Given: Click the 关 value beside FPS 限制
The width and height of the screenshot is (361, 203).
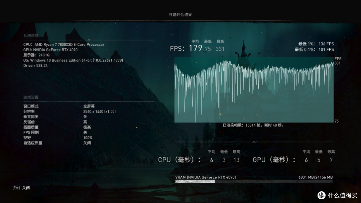Looking at the screenshot, I should [85, 133].
